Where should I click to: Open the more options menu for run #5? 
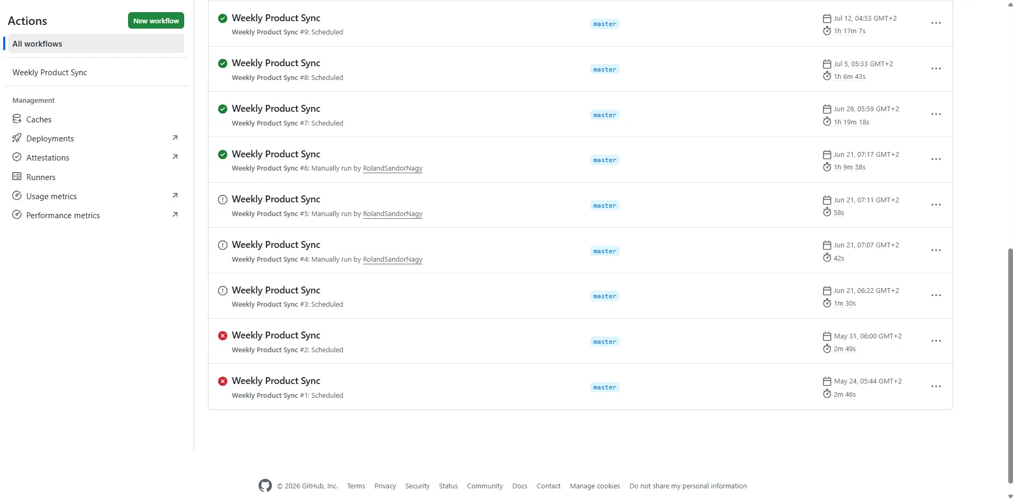pyautogui.click(x=936, y=205)
